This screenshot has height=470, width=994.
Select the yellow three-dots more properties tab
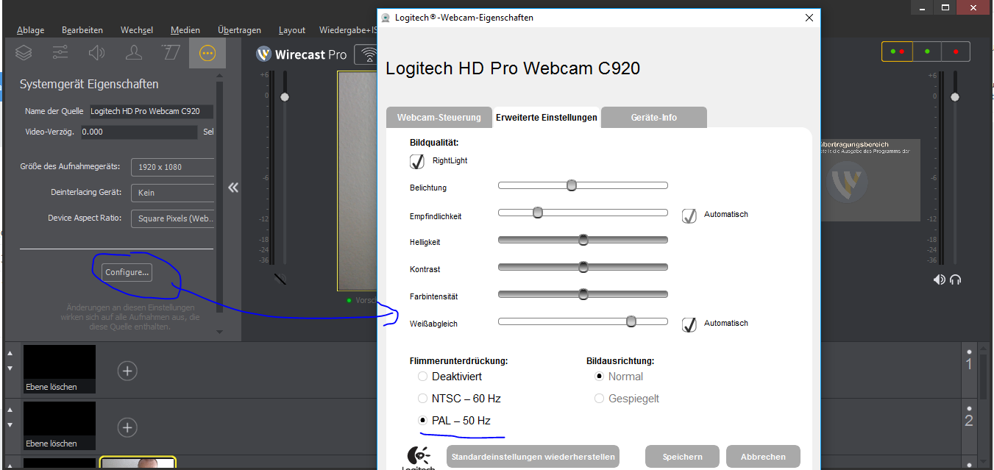(207, 53)
